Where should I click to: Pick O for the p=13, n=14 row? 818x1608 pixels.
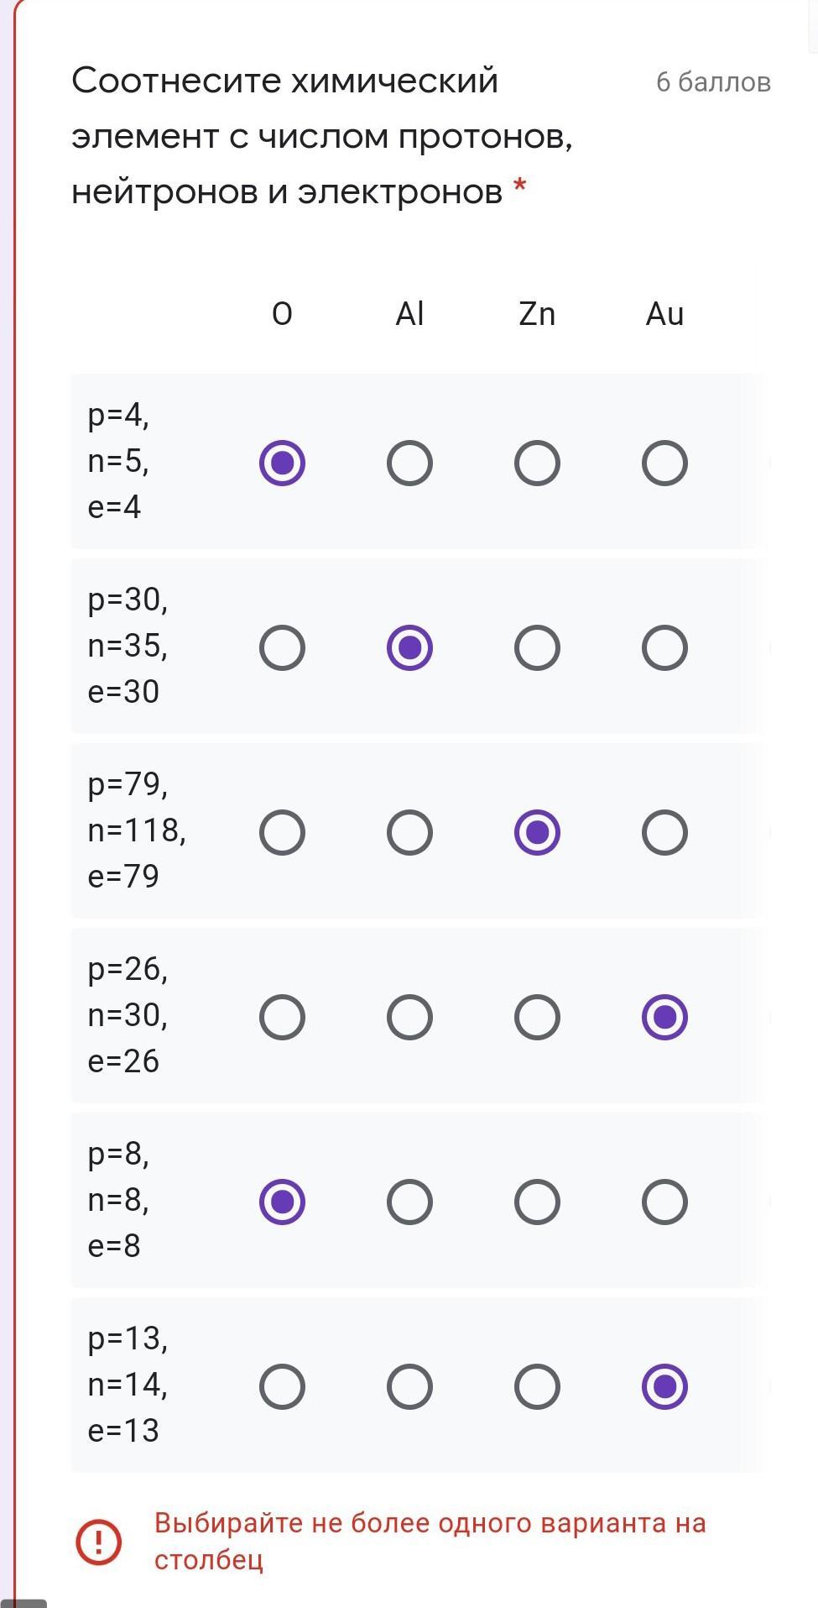282,1386
